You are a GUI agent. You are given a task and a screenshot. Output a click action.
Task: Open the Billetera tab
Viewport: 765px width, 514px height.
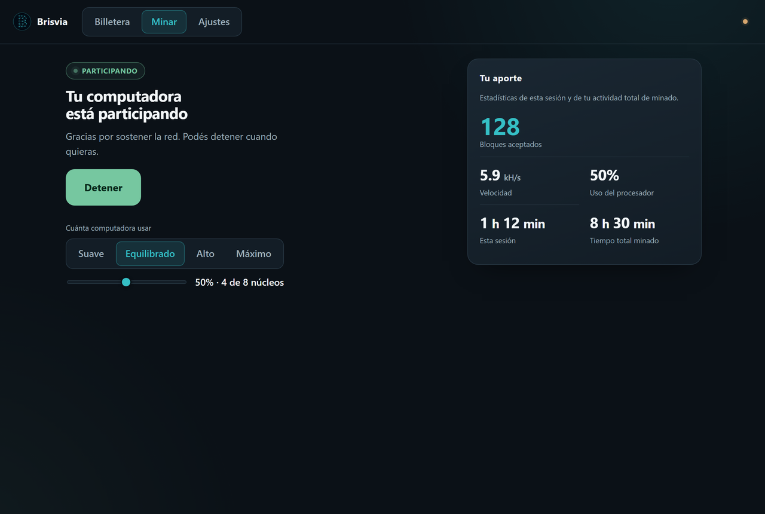coord(112,22)
